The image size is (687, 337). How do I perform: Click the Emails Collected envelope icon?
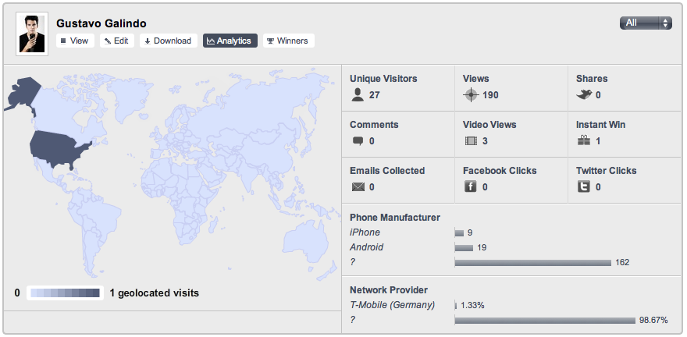(358, 187)
